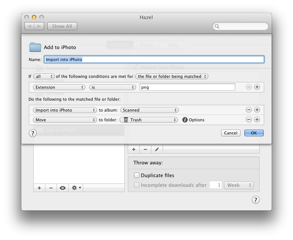Click the rule Name text field
Screen dimensions: 293x240
154,60
